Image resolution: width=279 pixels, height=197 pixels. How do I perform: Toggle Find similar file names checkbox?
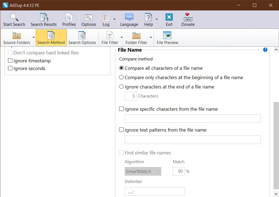pyautogui.click(x=121, y=152)
